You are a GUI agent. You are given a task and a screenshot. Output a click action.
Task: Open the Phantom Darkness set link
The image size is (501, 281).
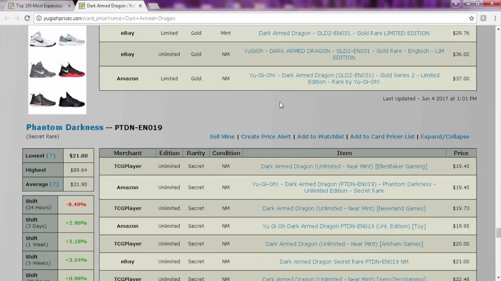coord(65,127)
